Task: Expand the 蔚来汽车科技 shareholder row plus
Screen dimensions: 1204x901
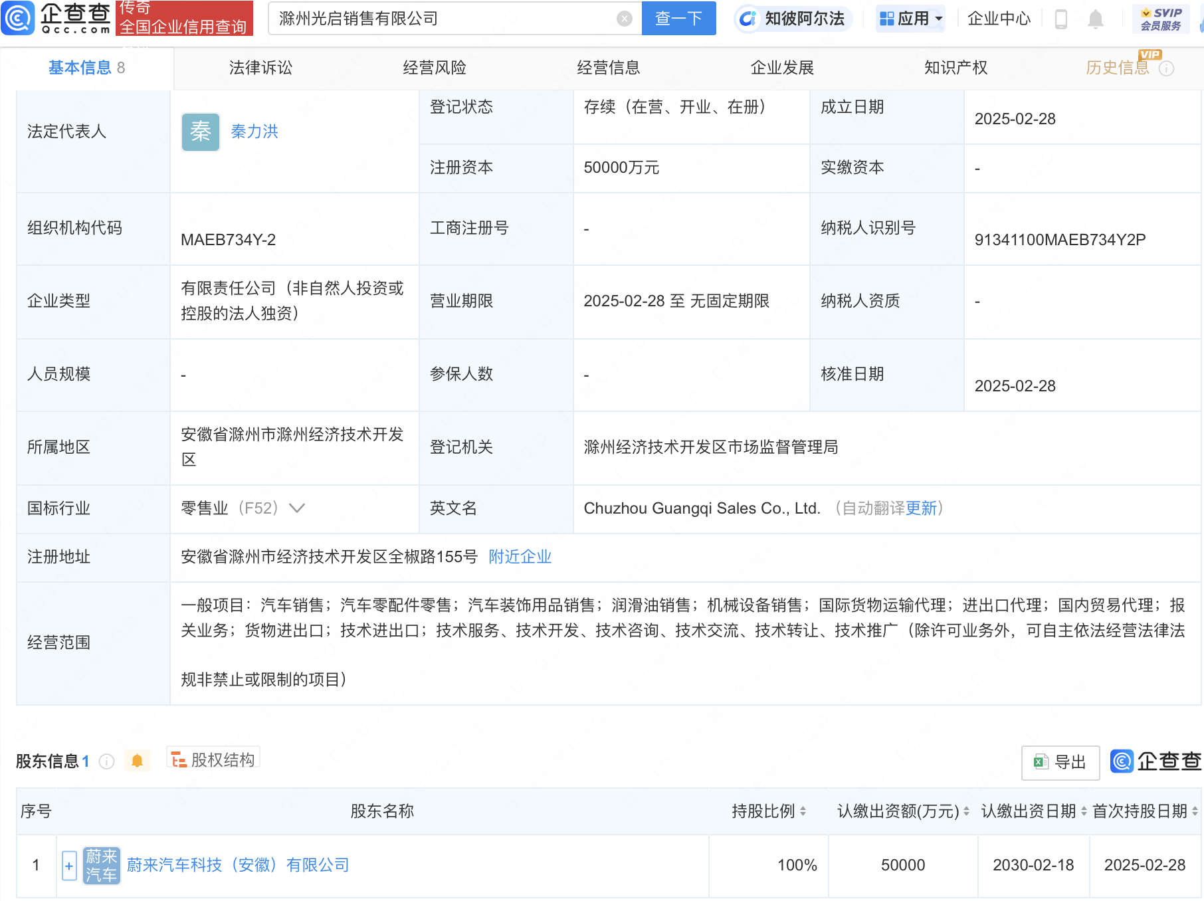Action: pos(69,866)
